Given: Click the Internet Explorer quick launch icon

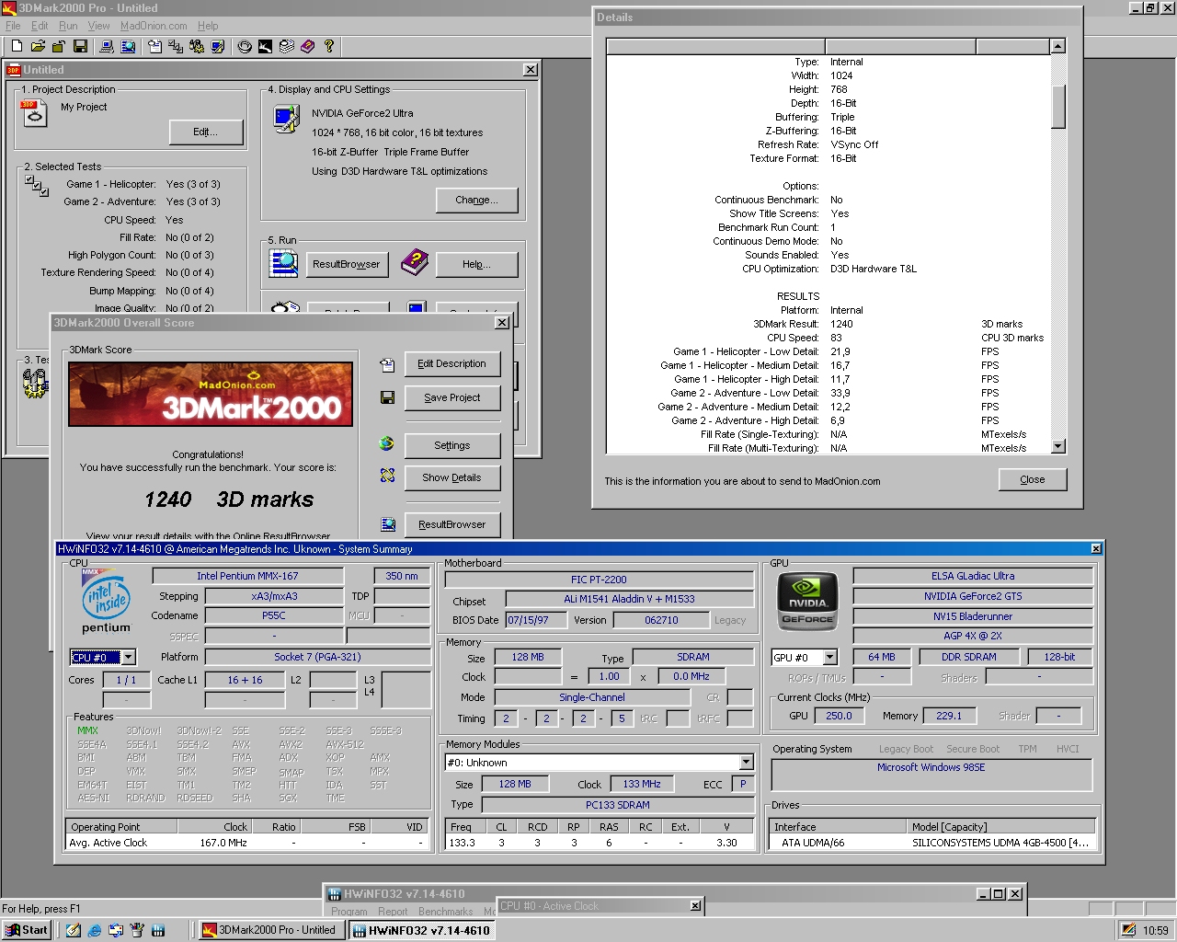Looking at the screenshot, I should point(94,930).
